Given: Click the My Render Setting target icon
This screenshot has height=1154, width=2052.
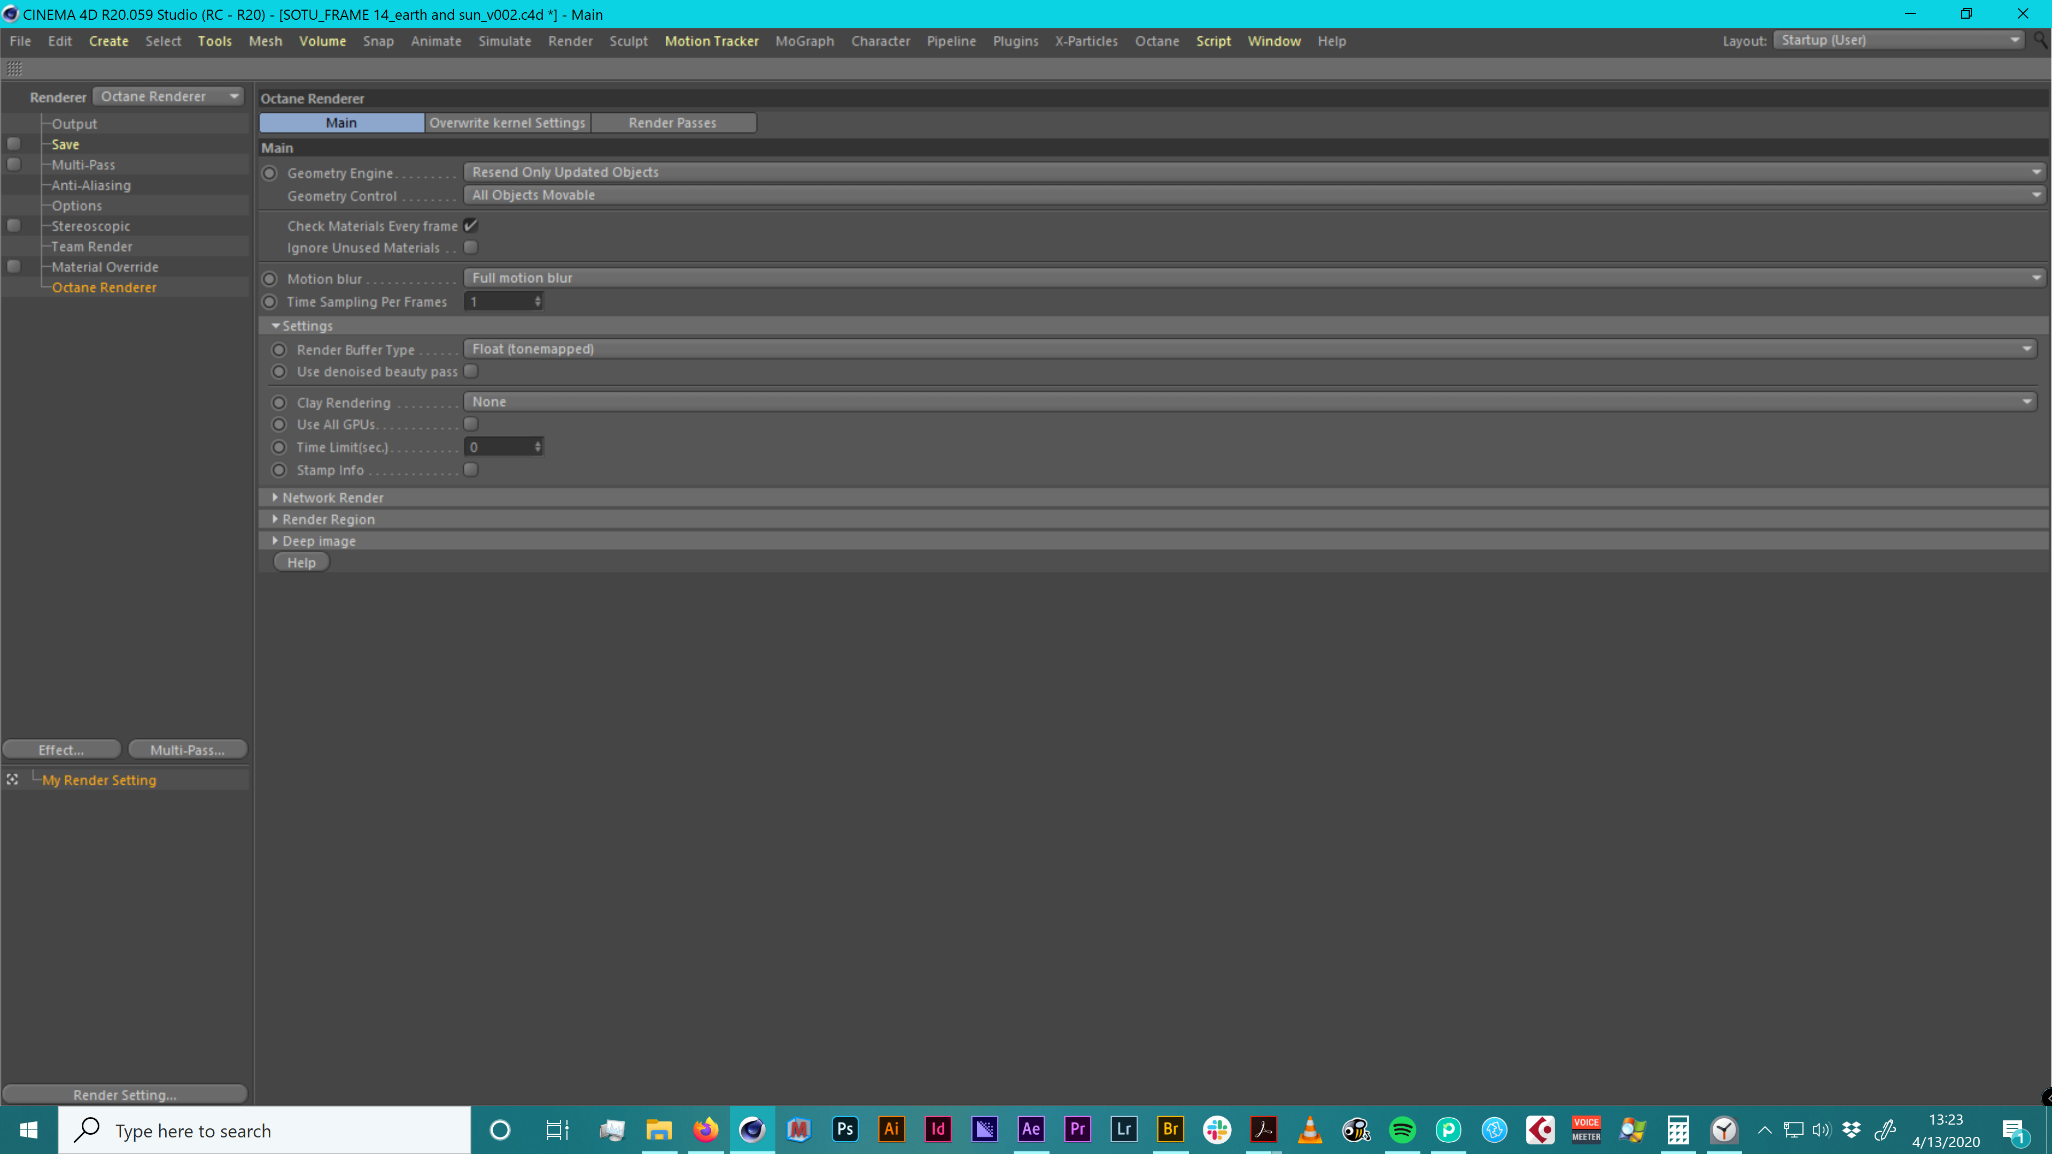Looking at the screenshot, I should click(x=13, y=779).
